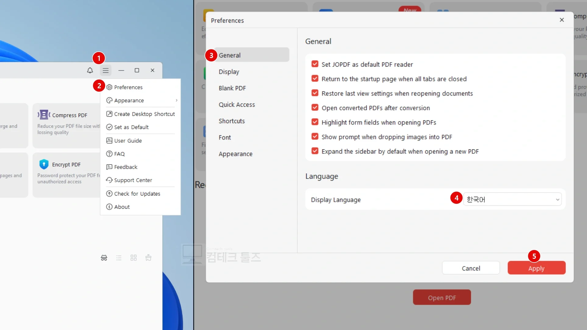The width and height of the screenshot is (587, 330).
Task: Click the Compress PDF card title
Action: point(70,115)
